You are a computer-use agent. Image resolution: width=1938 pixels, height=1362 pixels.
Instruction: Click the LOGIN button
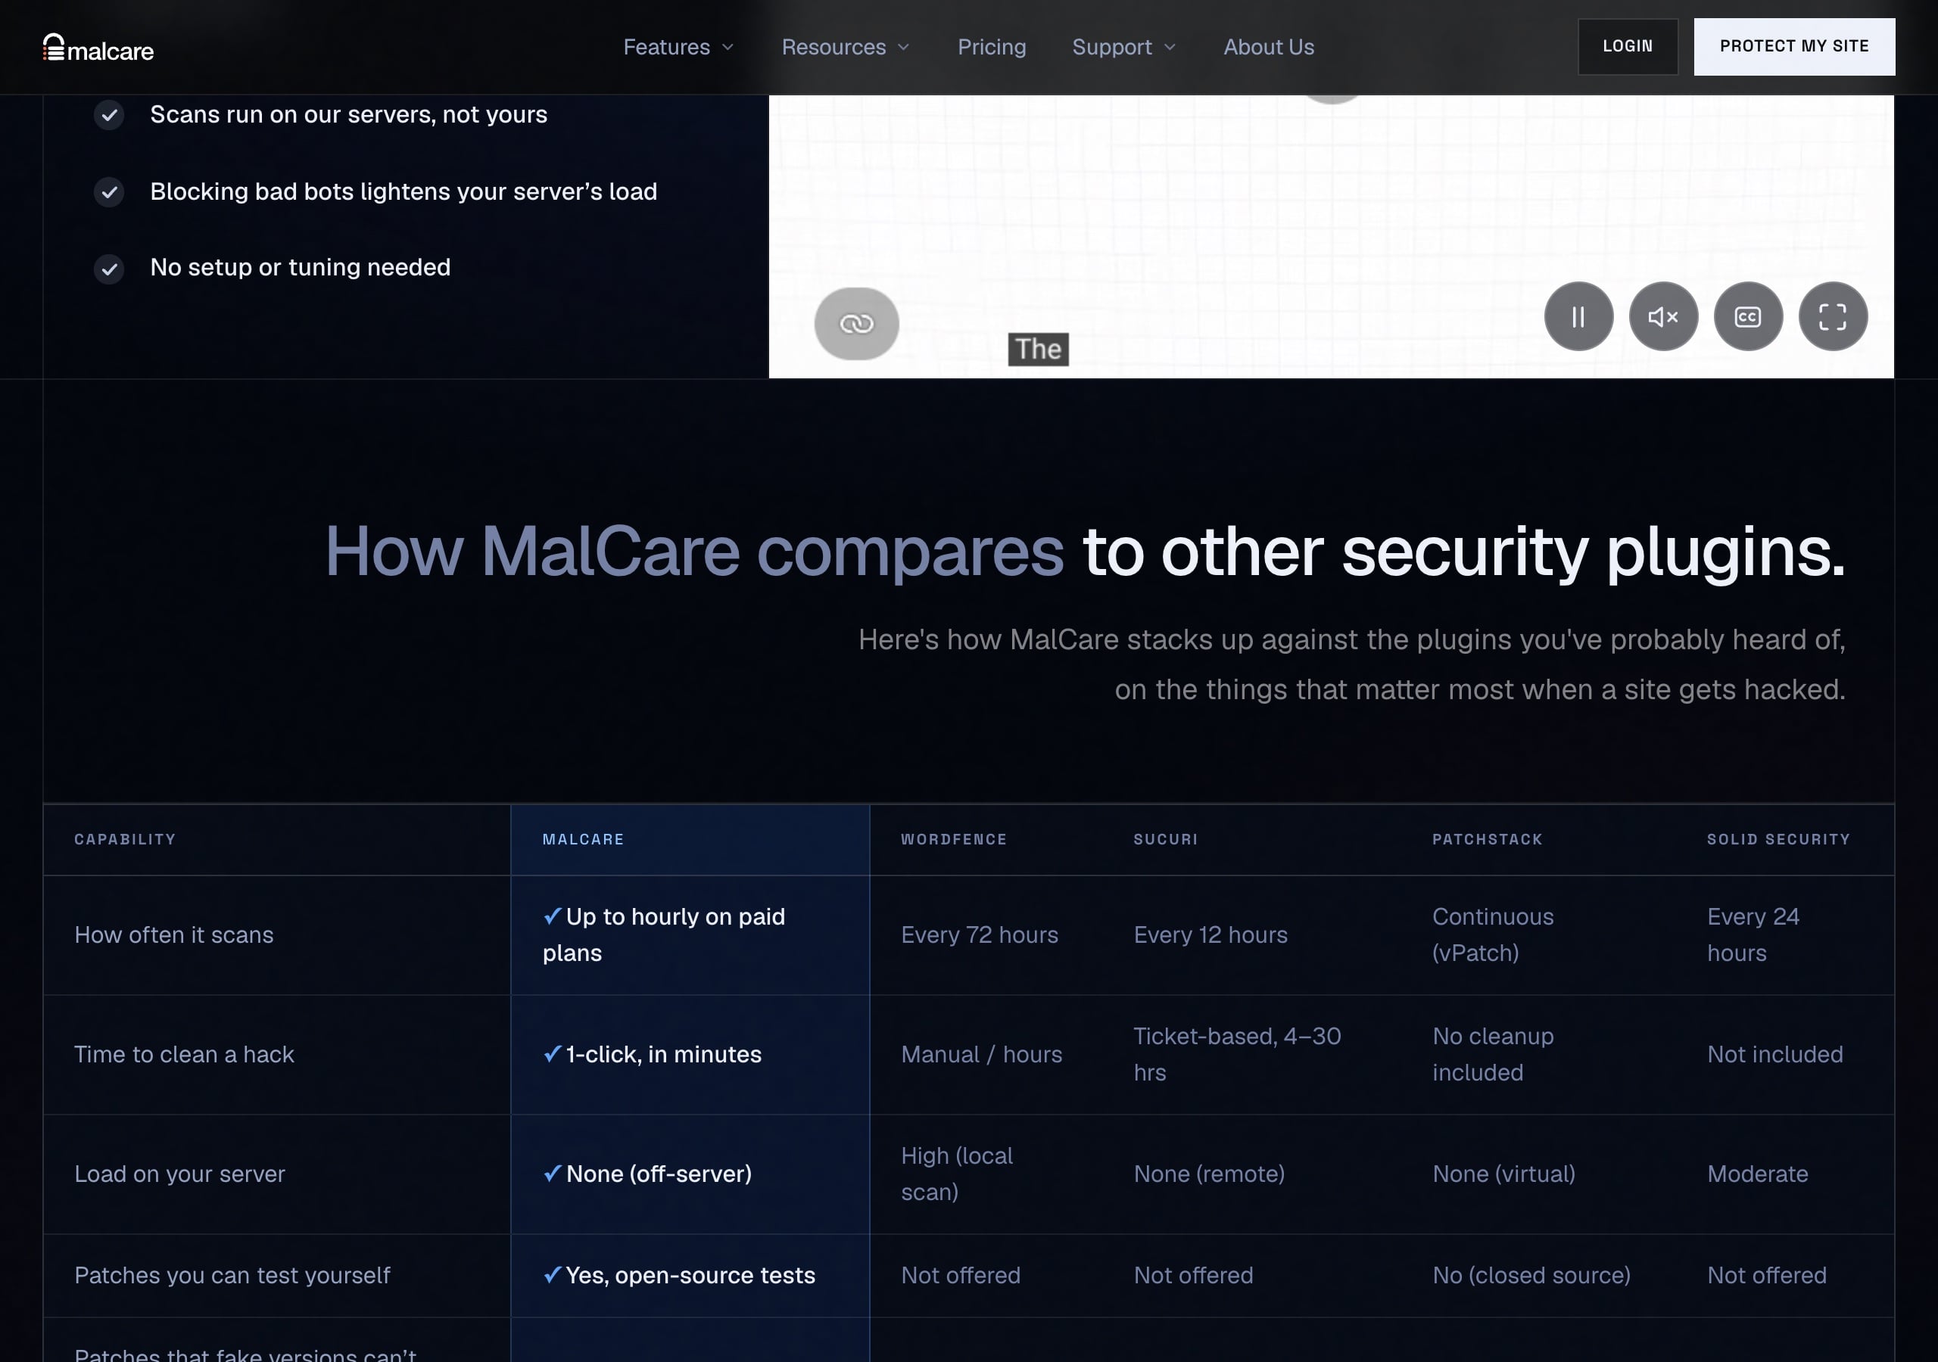[x=1628, y=46]
